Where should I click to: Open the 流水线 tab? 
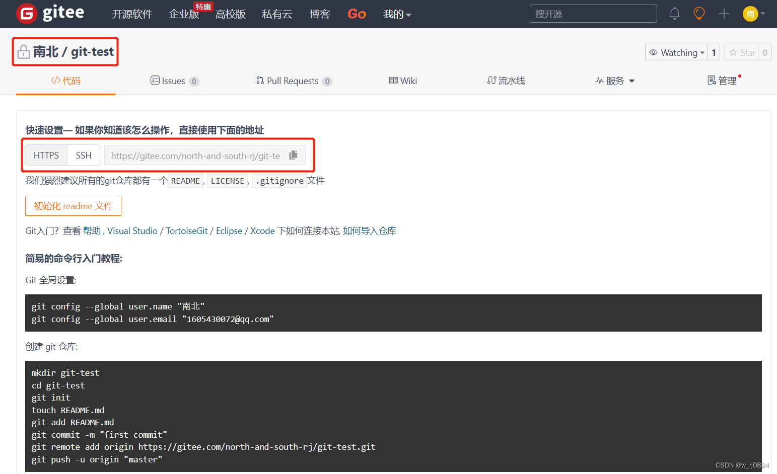506,81
